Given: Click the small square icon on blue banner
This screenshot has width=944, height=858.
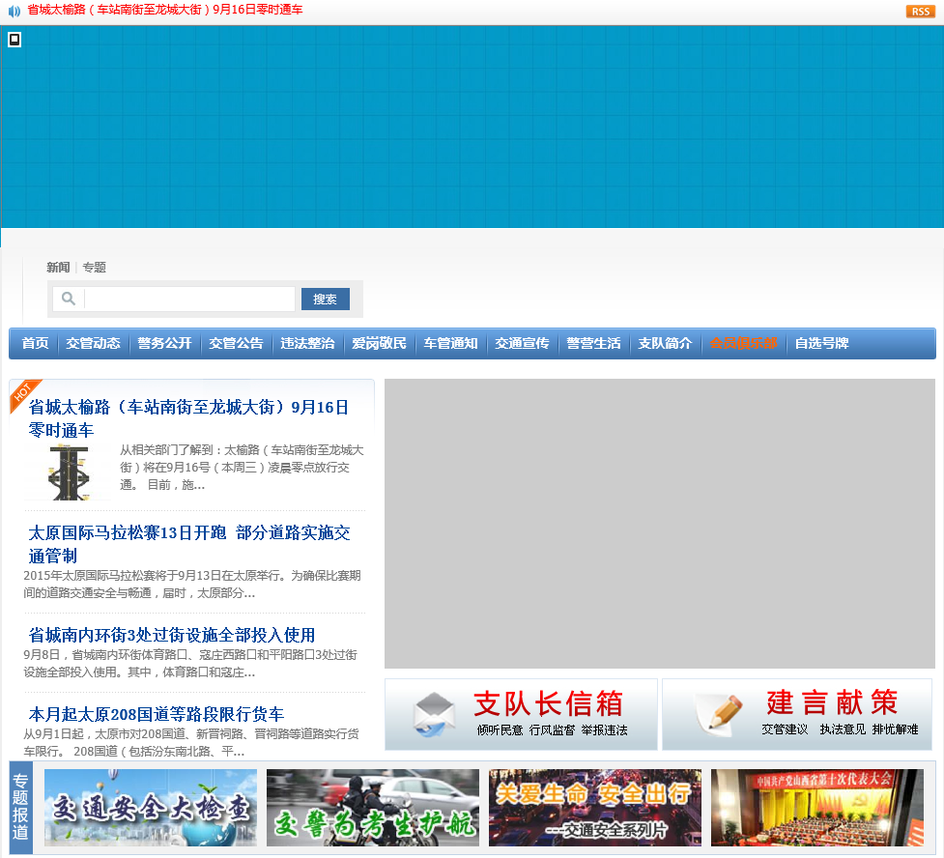Looking at the screenshot, I should point(14,40).
